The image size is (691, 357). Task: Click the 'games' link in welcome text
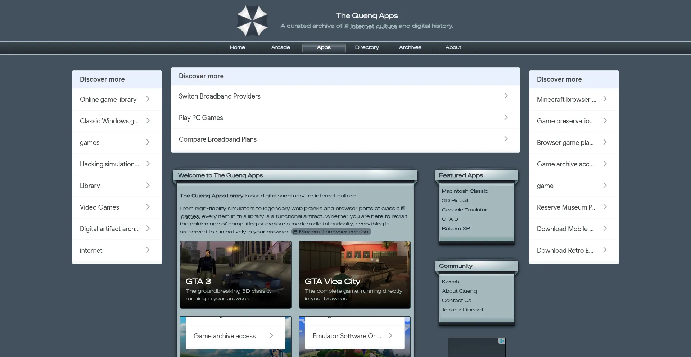point(190,216)
